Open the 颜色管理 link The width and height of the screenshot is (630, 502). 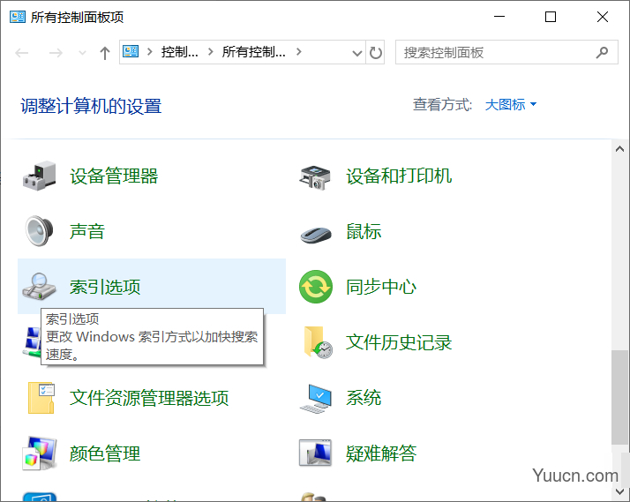coord(105,453)
